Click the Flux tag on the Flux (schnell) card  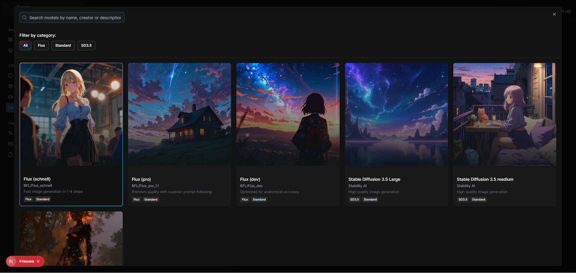pyautogui.click(x=28, y=199)
